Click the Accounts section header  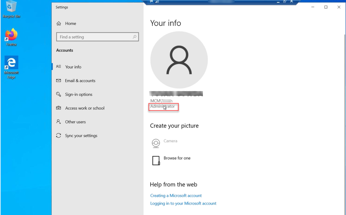[x=65, y=50]
